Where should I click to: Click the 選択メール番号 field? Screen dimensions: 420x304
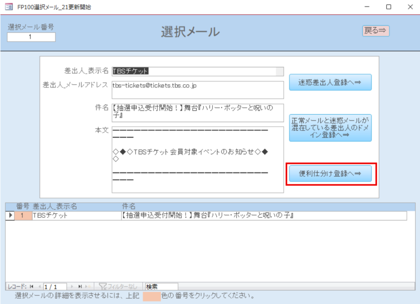(31, 37)
